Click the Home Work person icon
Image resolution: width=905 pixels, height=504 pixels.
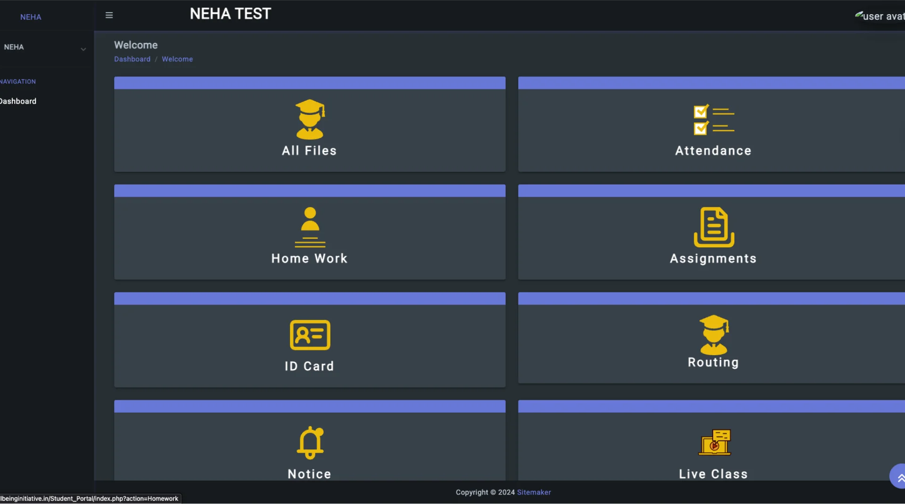[310, 227]
